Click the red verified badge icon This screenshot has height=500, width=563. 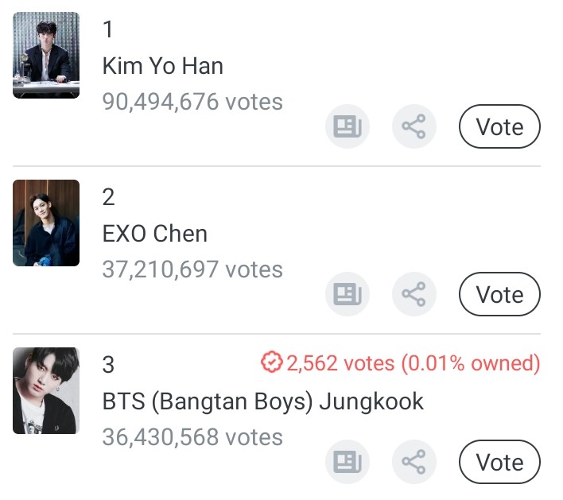[272, 363]
